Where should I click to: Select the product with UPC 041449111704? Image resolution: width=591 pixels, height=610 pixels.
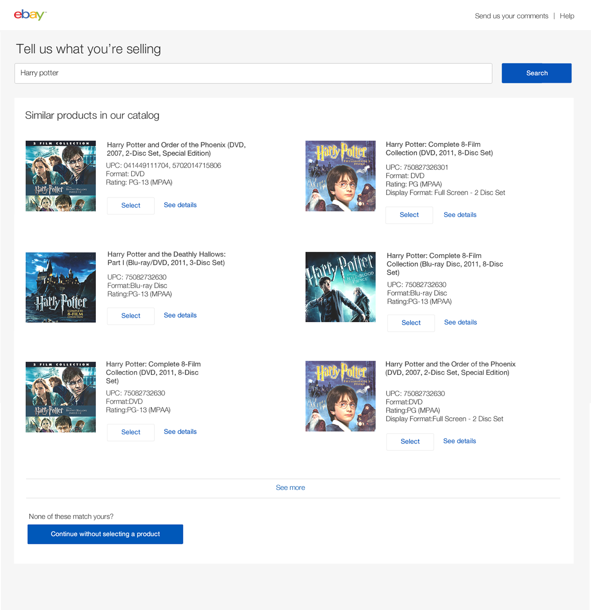(x=131, y=206)
